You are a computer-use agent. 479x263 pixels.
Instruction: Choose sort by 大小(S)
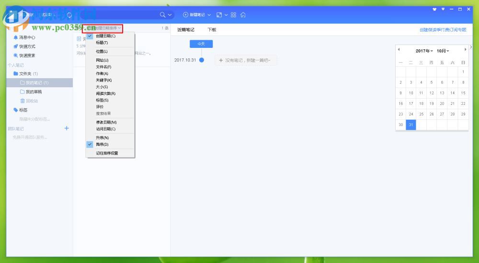[x=110, y=87]
